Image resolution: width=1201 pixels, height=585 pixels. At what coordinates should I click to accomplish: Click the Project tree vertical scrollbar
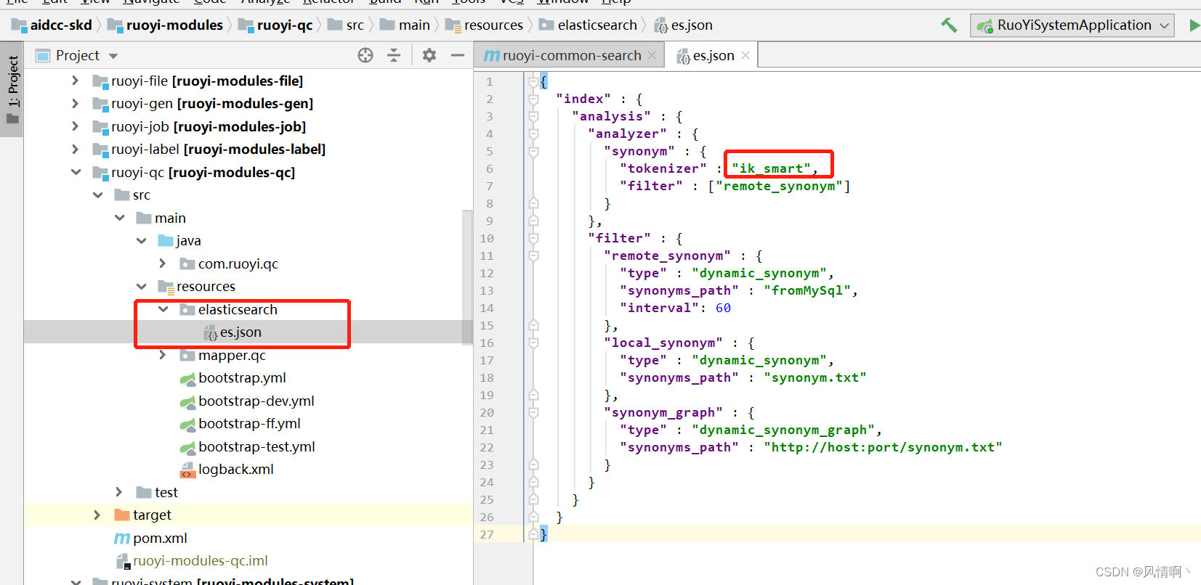click(468, 276)
